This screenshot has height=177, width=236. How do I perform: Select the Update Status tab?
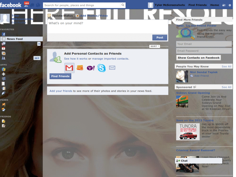click(x=60, y=16)
